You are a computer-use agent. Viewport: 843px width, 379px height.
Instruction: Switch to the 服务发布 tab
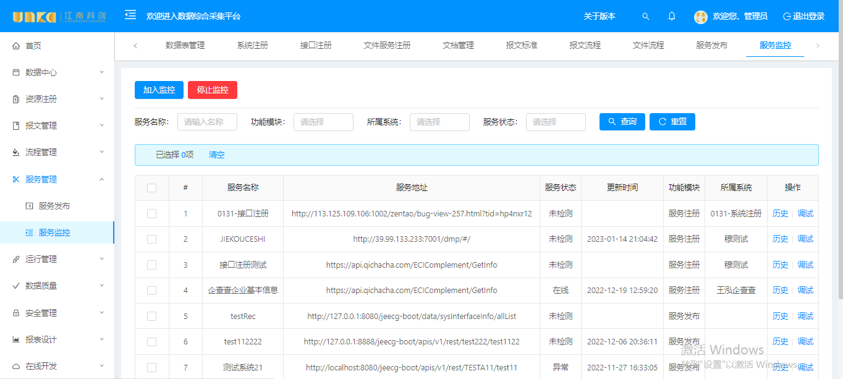tap(711, 45)
